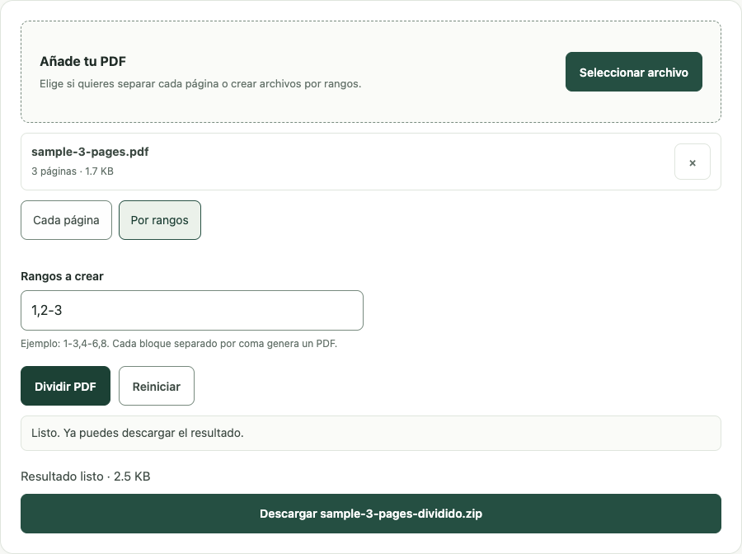This screenshot has width=742, height=554.
Task: Focus the Rangos a crear input field
Action: click(x=192, y=310)
